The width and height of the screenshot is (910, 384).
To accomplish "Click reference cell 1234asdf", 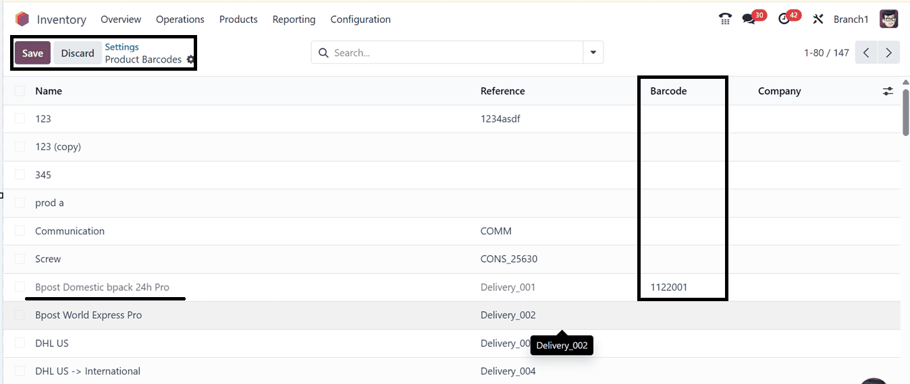I will tap(500, 119).
